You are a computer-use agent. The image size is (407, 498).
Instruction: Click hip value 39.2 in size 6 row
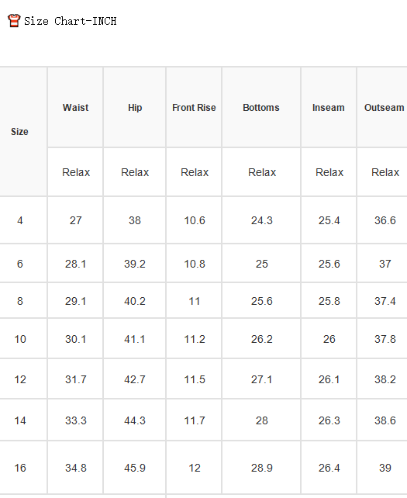pos(135,264)
